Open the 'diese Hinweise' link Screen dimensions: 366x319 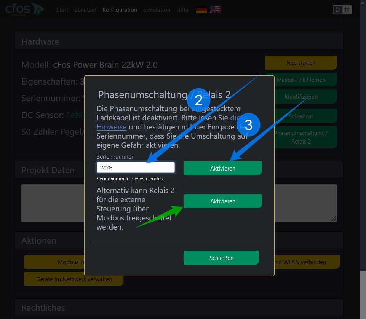(112, 127)
